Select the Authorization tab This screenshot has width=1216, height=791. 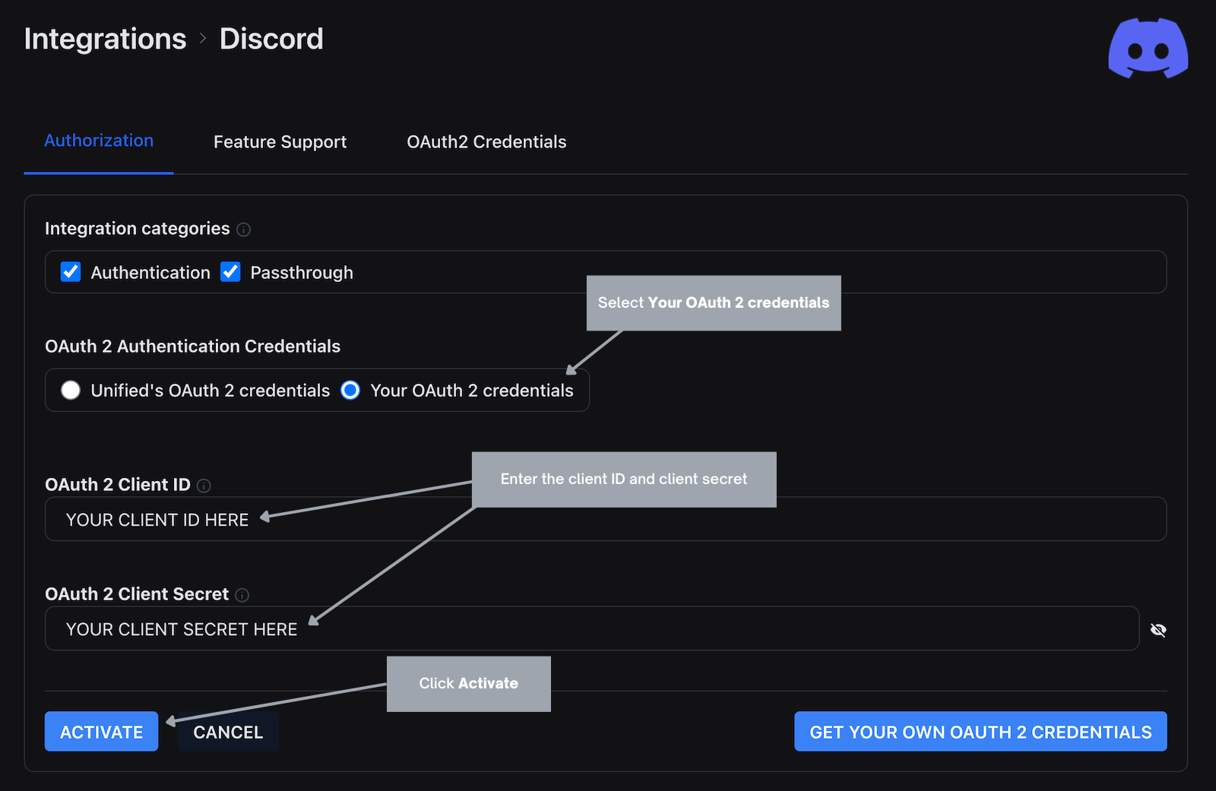(98, 141)
